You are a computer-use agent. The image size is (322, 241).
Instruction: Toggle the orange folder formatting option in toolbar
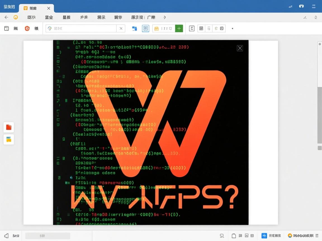[157, 28]
